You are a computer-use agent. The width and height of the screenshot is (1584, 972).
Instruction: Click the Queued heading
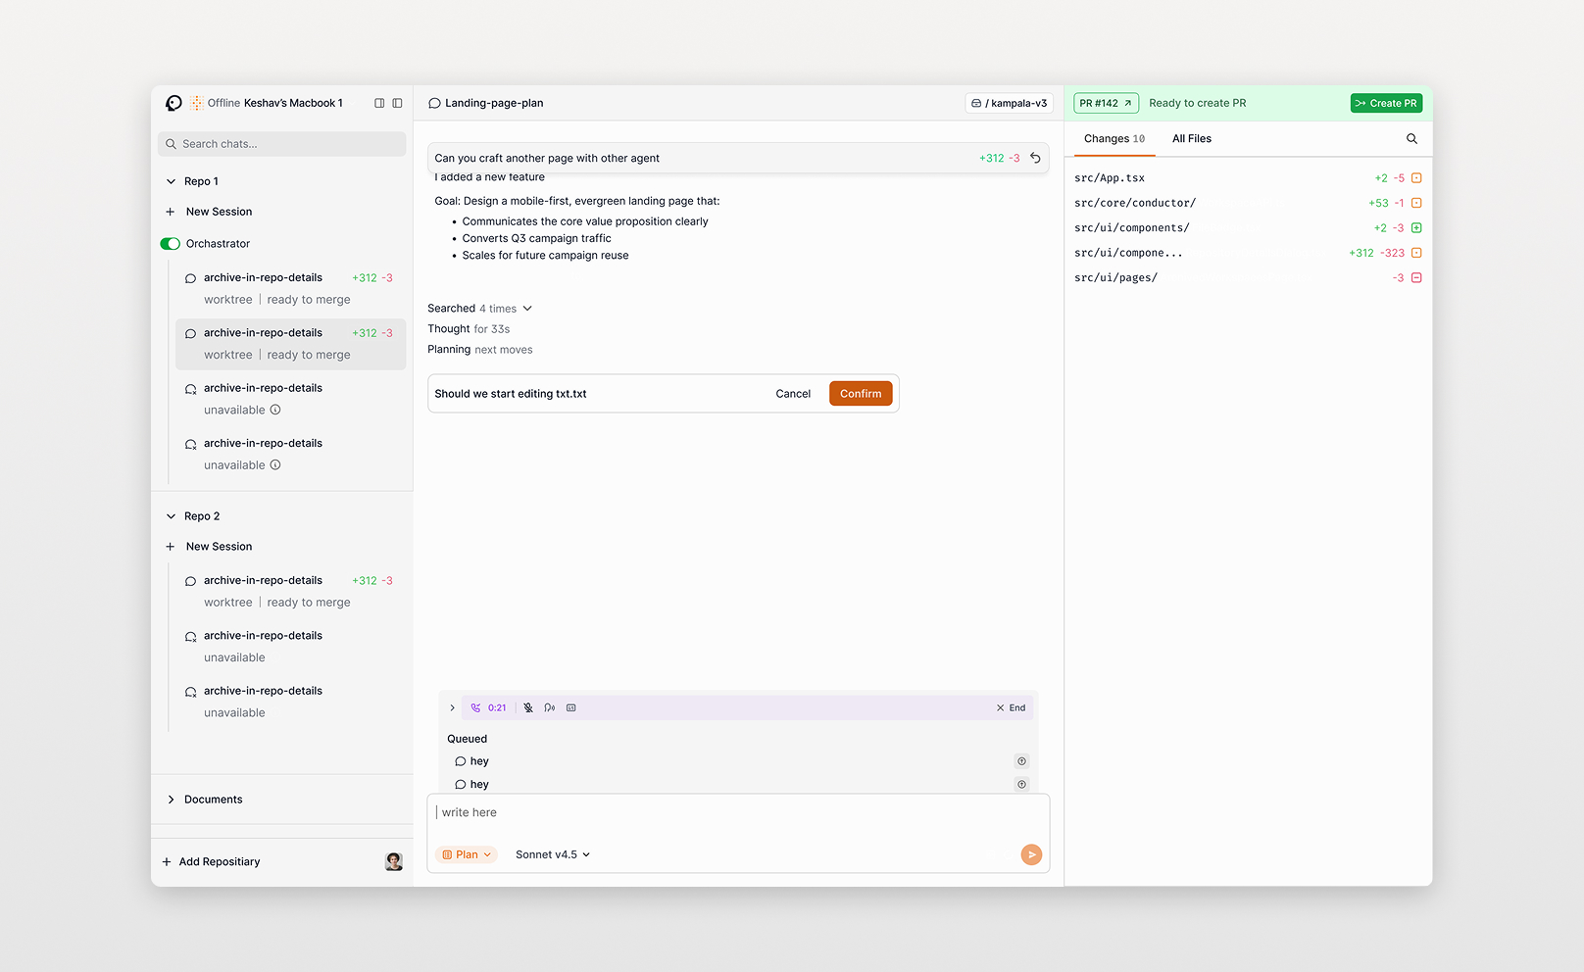[x=467, y=739]
